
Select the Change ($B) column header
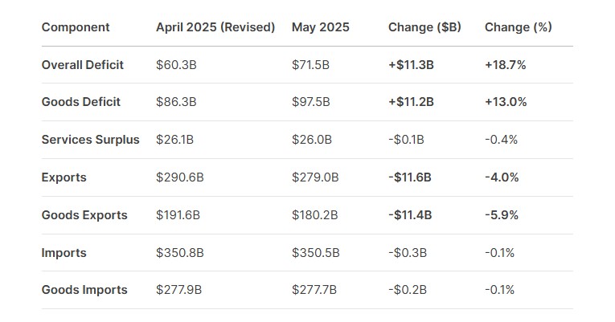pos(424,27)
